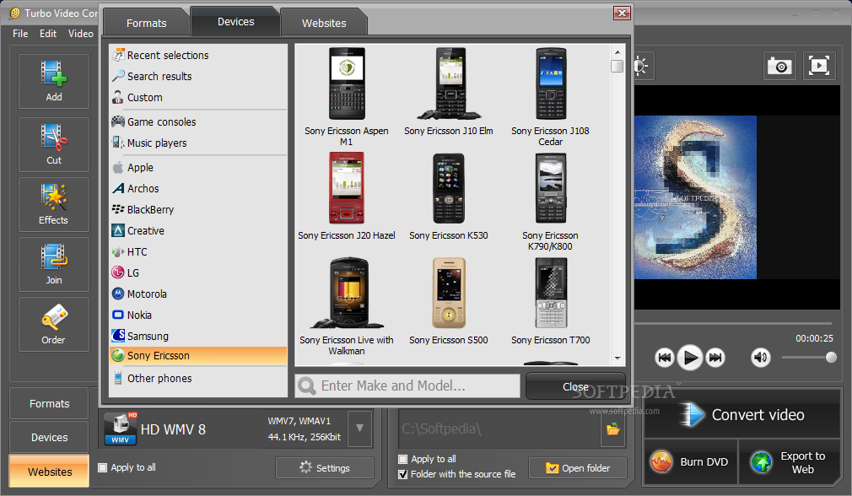The width and height of the screenshot is (852, 496).
Task: Select the Join videos tool
Action: (54, 264)
